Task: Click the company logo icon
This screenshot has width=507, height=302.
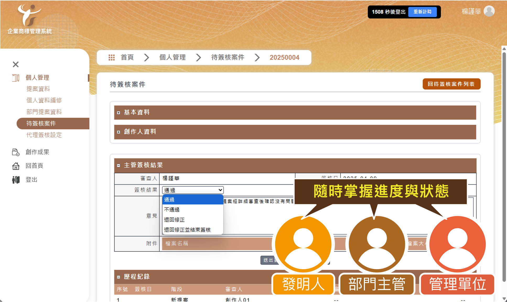Action: pyautogui.click(x=29, y=15)
